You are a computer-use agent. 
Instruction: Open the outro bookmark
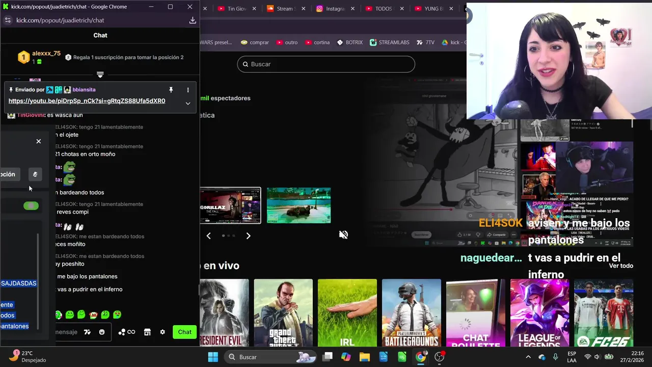pyautogui.click(x=286, y=42)
